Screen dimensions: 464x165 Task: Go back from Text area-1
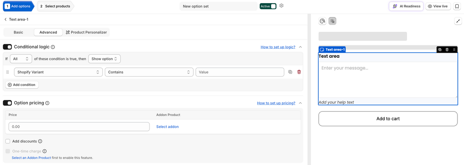pyautogui.click(x=5, y=19)
